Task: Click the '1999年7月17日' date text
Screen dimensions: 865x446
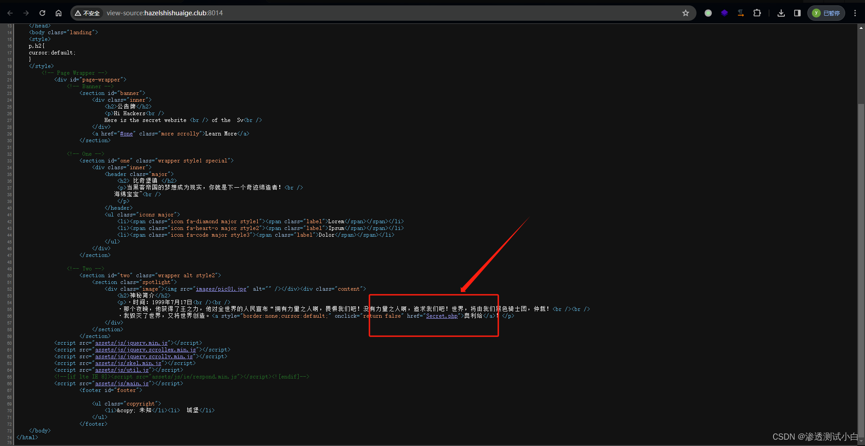Action: pos(172,302)
